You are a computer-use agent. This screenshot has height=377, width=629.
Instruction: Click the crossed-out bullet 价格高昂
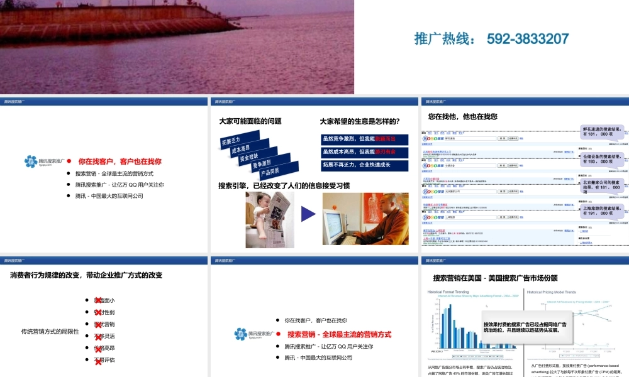[104, 347]
